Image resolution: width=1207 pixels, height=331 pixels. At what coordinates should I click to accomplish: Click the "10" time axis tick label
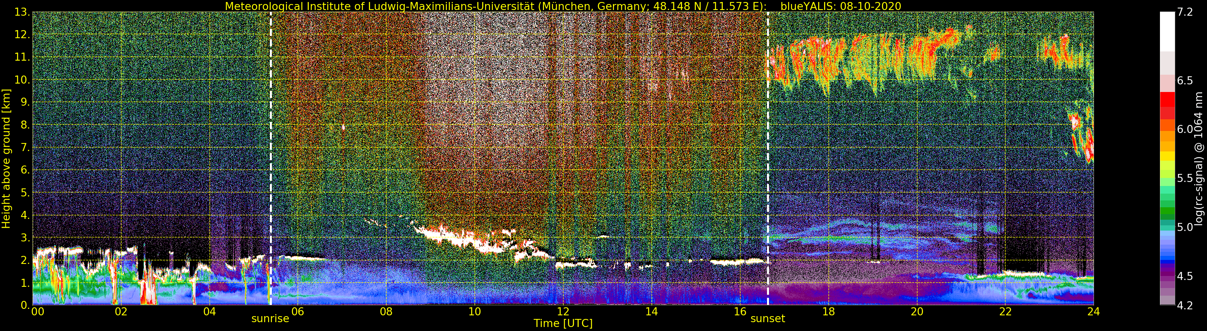coord(475,312)
